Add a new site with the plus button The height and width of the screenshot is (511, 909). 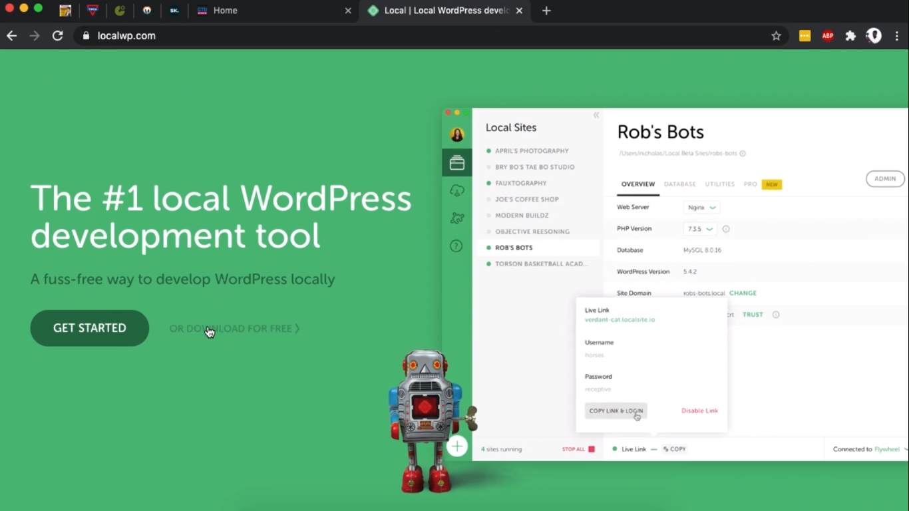(457, 446)
